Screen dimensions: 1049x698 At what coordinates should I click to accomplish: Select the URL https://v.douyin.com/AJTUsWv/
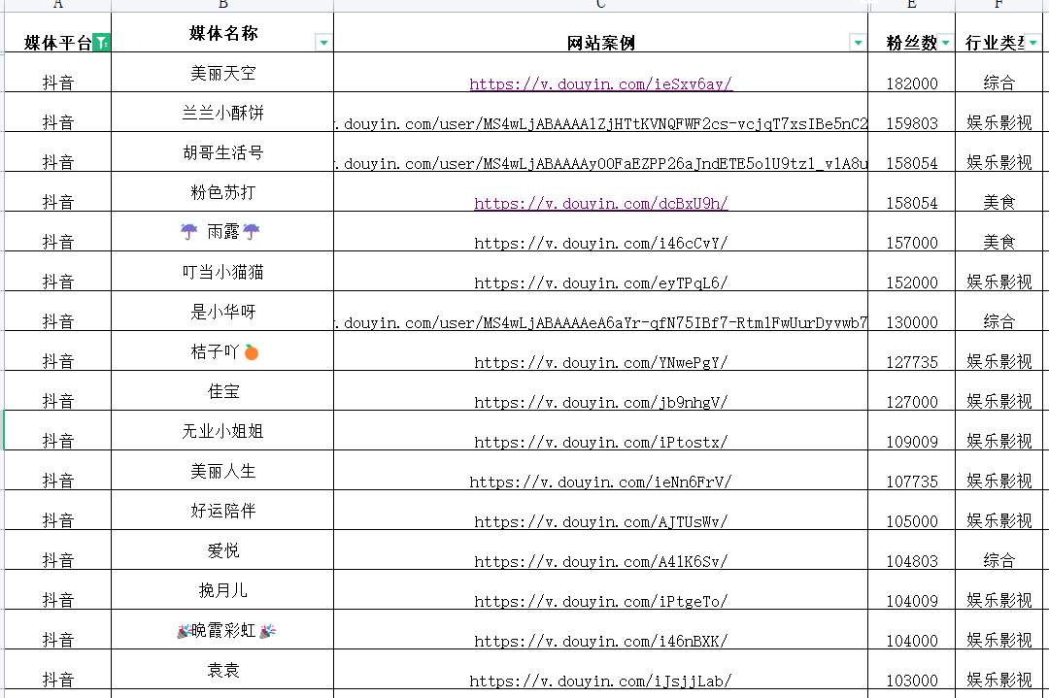tap(601, 521)
